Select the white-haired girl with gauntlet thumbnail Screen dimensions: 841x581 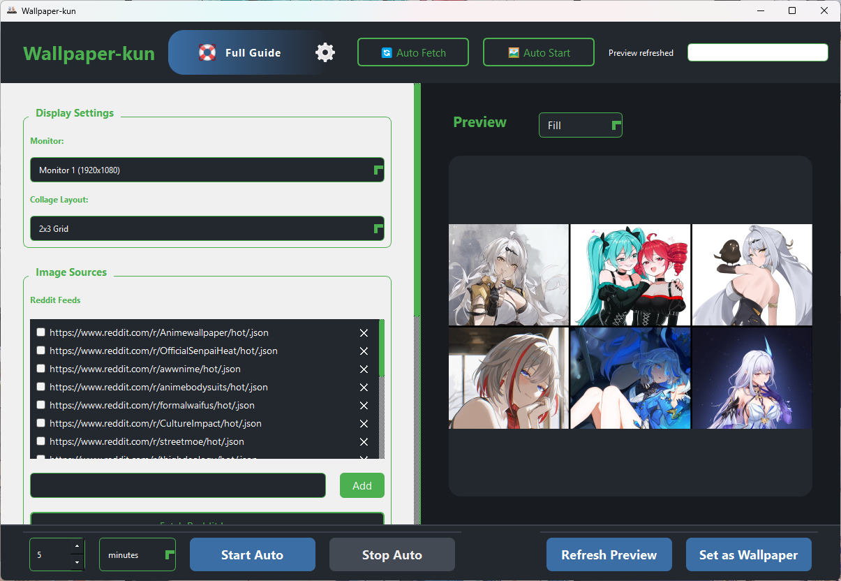tap(509, 274)
